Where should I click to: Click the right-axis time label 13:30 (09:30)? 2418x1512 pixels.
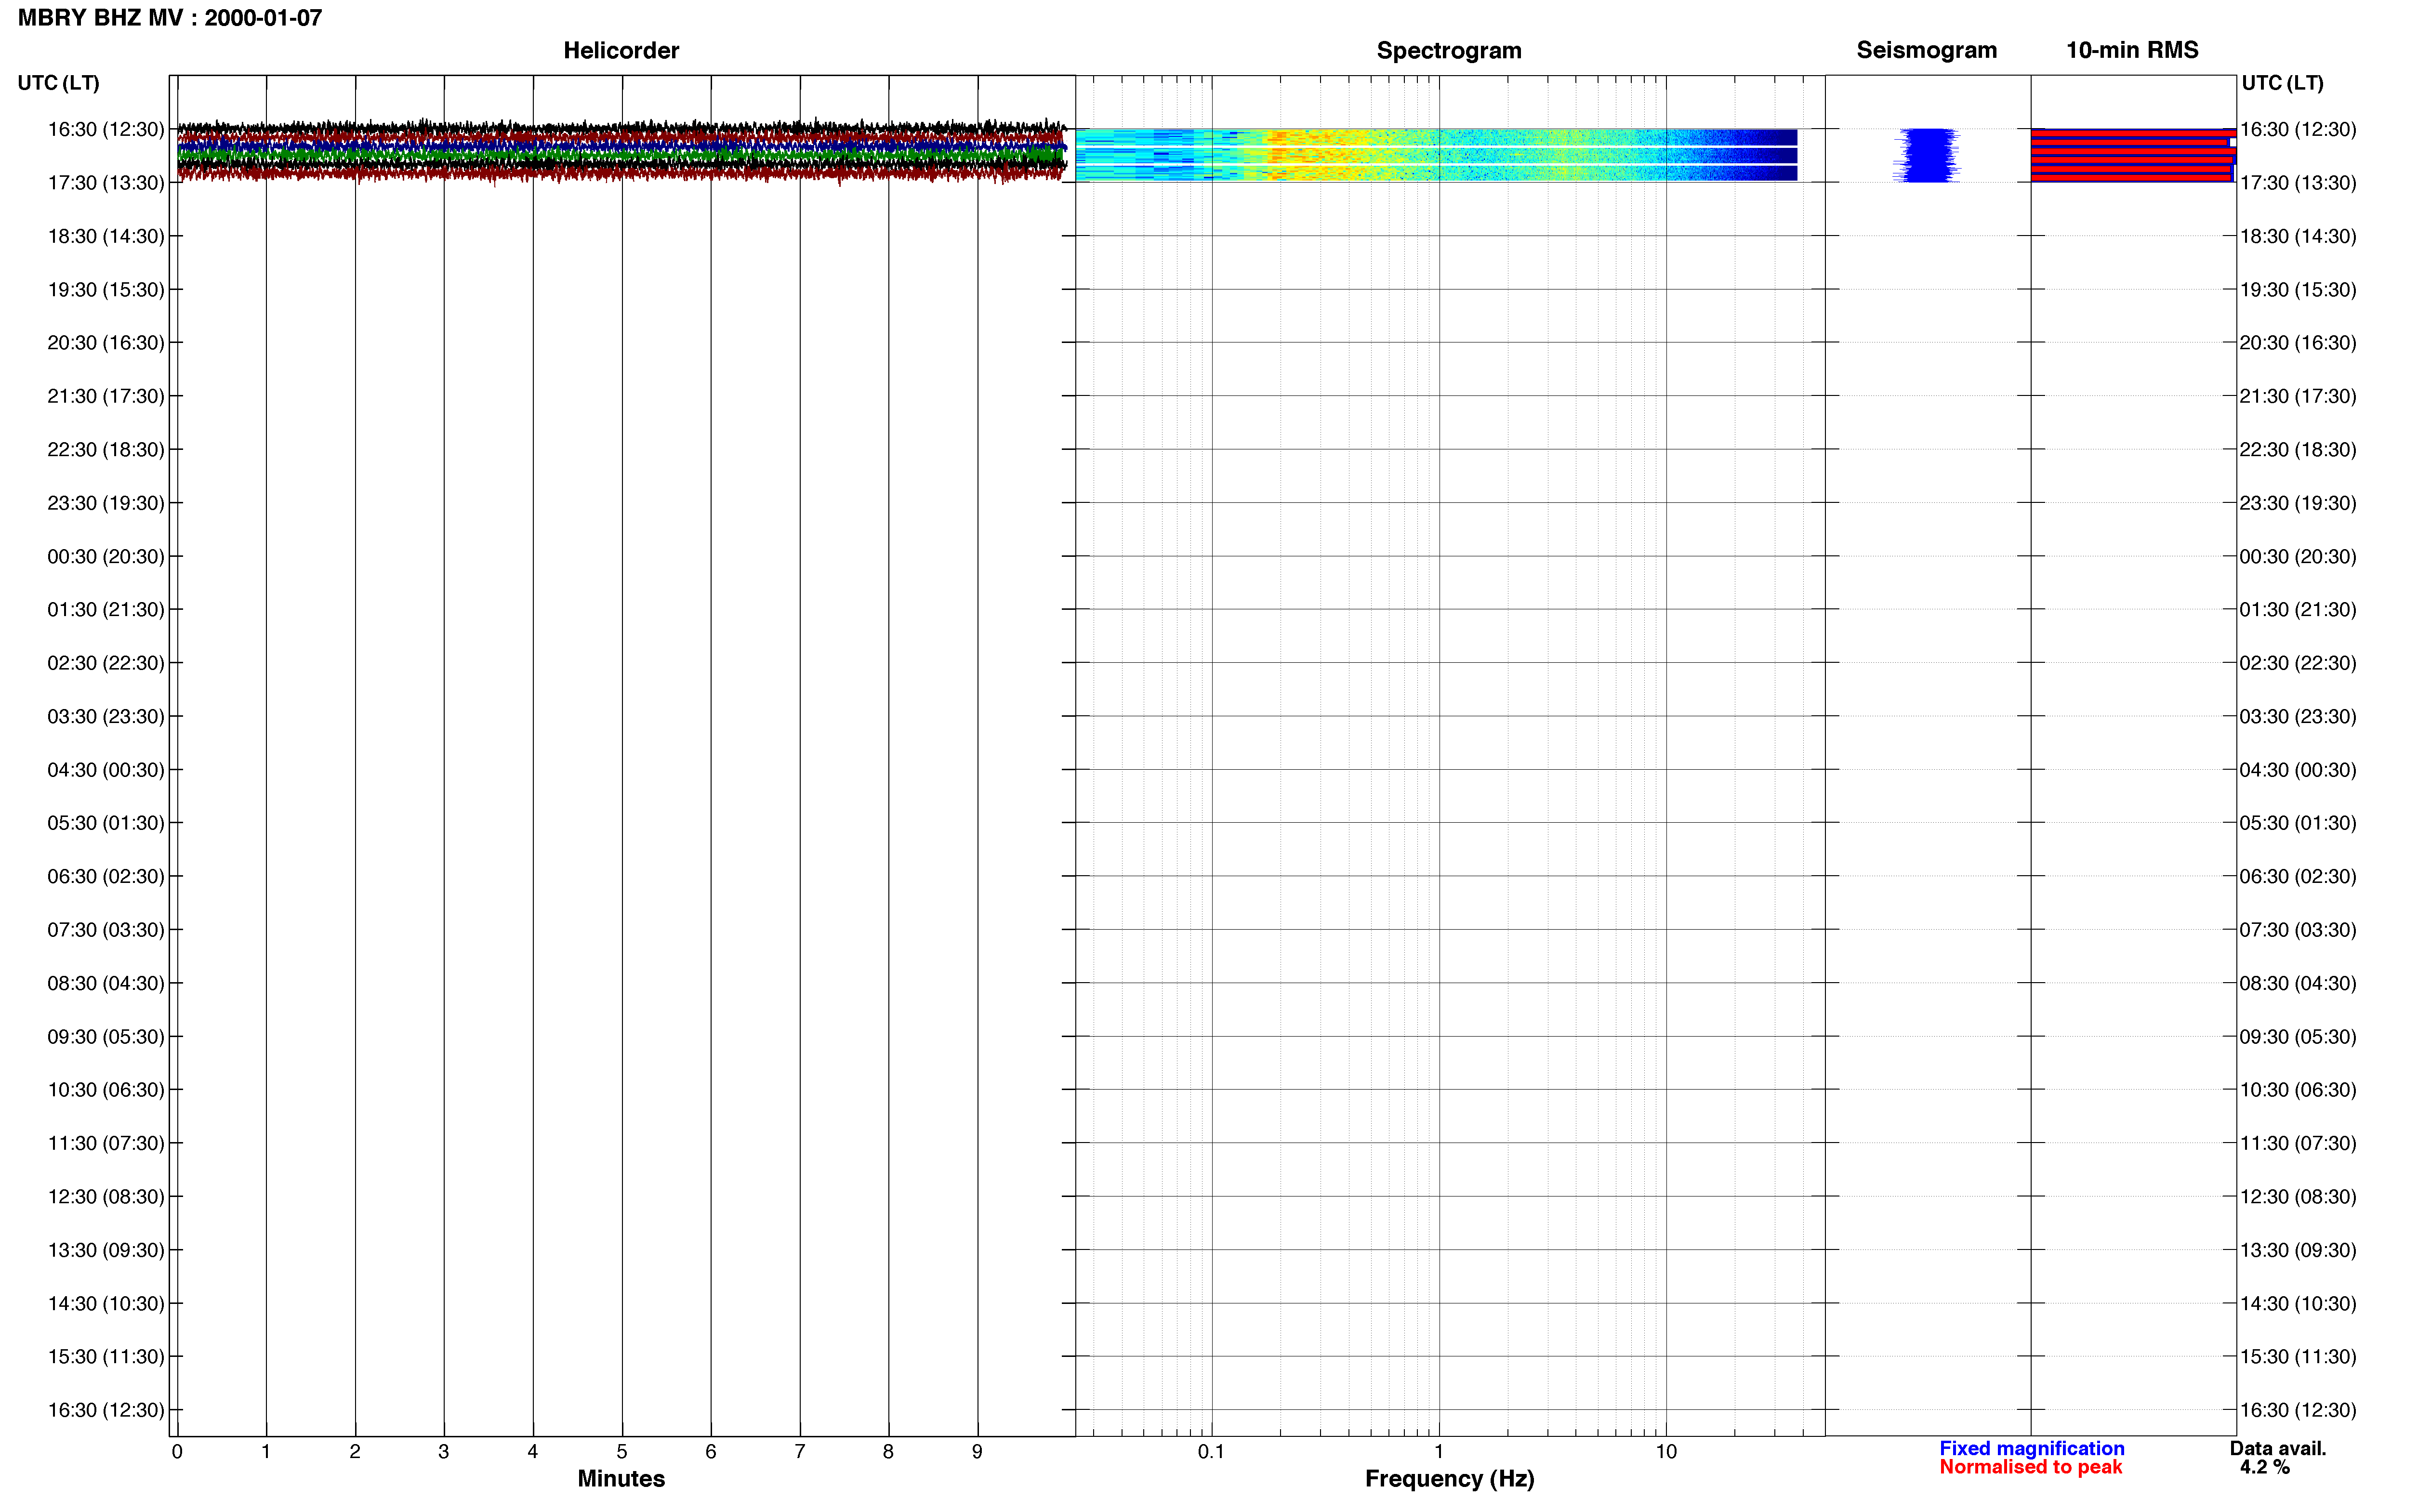click(x=2297, y=1250)
